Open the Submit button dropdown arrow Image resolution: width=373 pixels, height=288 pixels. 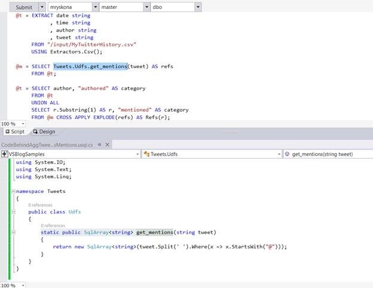pos(43,7)
